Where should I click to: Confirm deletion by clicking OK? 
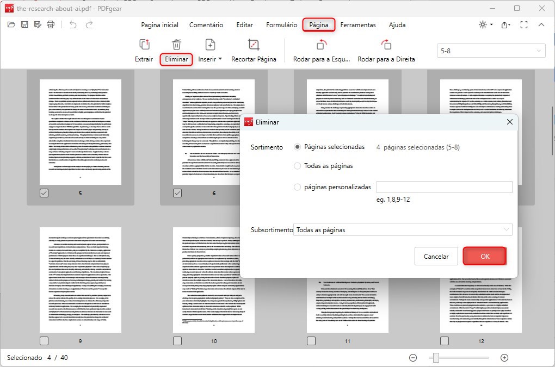pyautogui.click(x=484, y=256)
